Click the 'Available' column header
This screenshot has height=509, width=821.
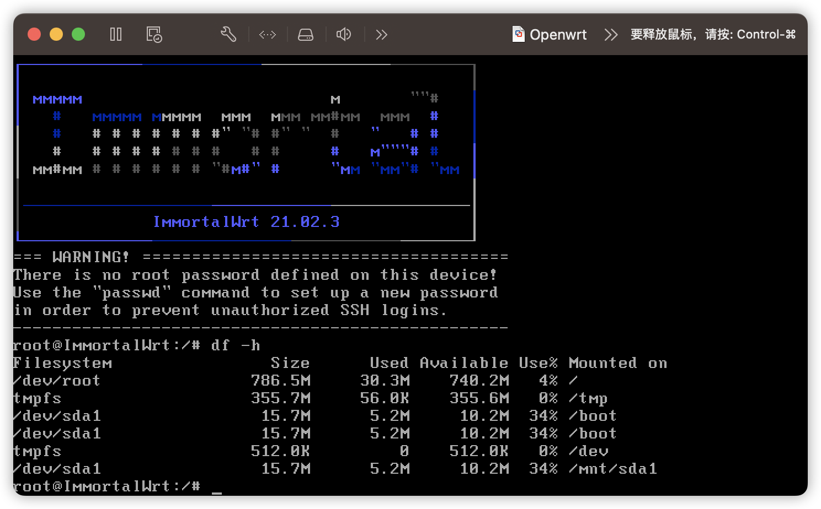464,363
